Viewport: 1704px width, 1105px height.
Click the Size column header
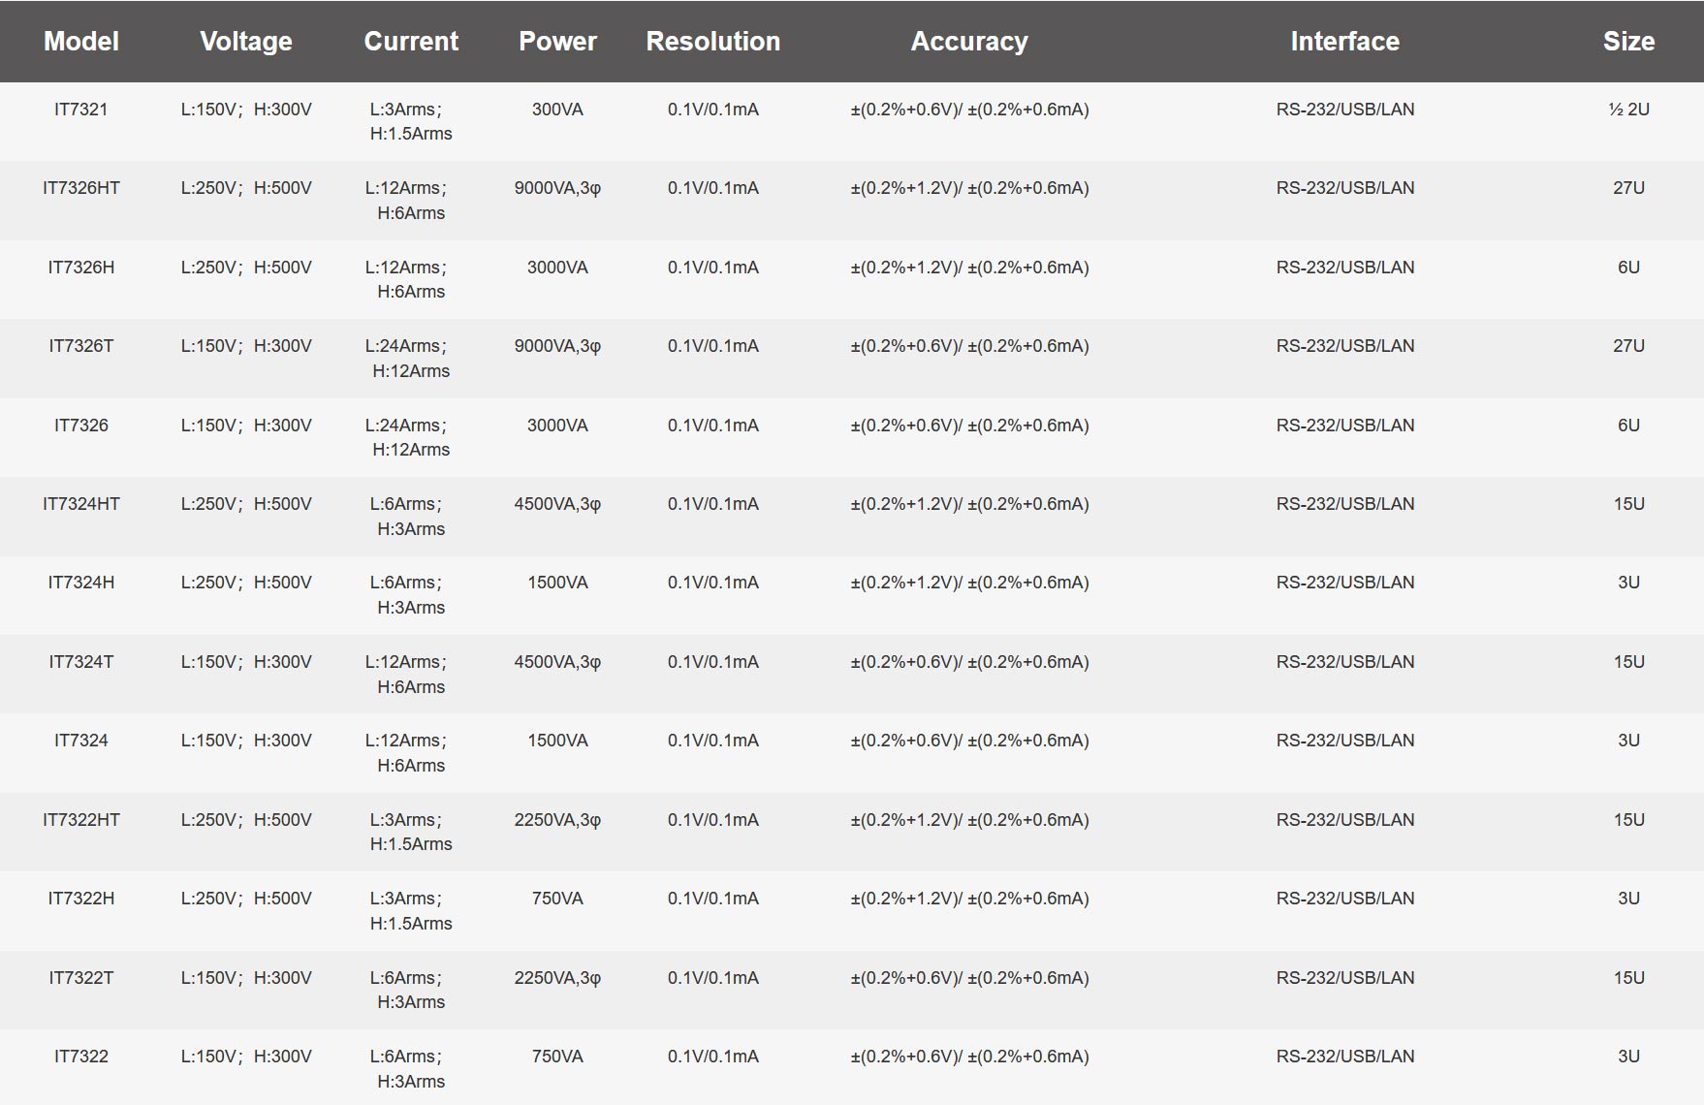tap(1628, 42)
